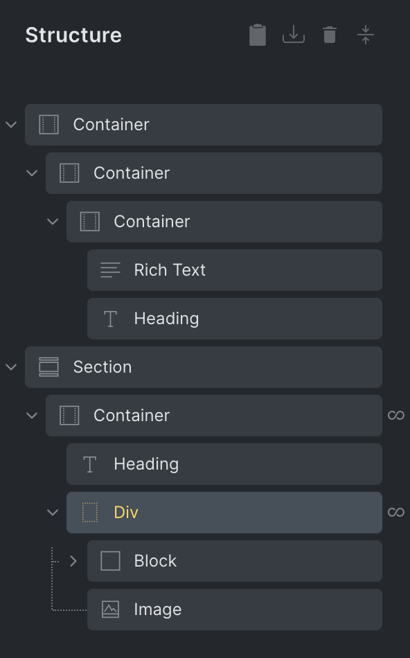Collapse the Section element chevron
The image size is (410, 658).
point(11,367)
